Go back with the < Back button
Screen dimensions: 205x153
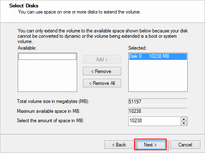click(119, 144)
